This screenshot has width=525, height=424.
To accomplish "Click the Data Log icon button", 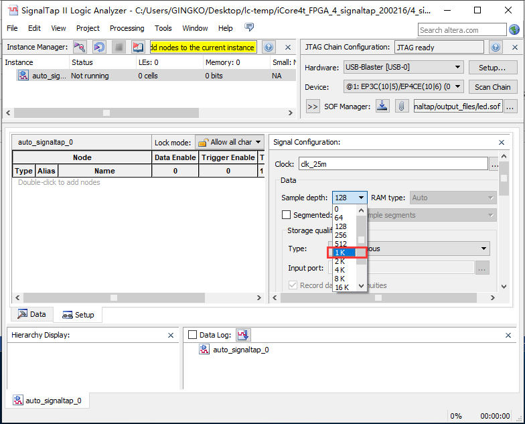I will point(243,335).
